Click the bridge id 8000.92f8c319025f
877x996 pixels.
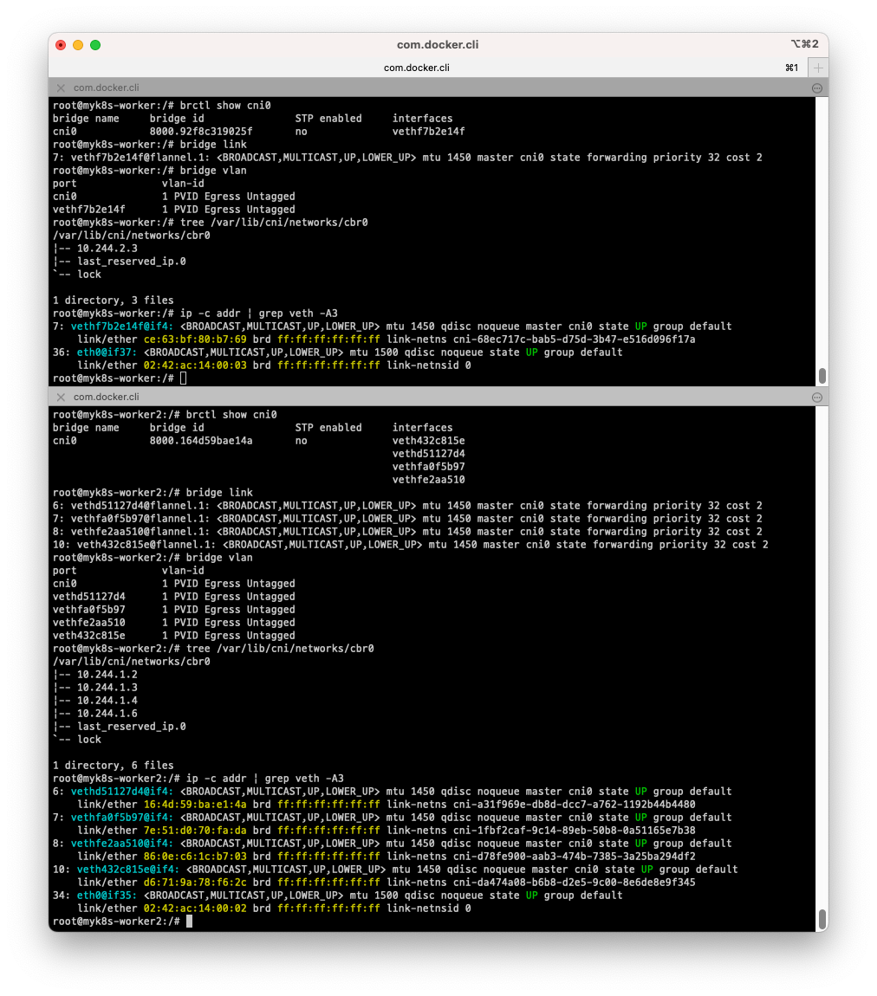pyautogui.click(x=201, y=132)
